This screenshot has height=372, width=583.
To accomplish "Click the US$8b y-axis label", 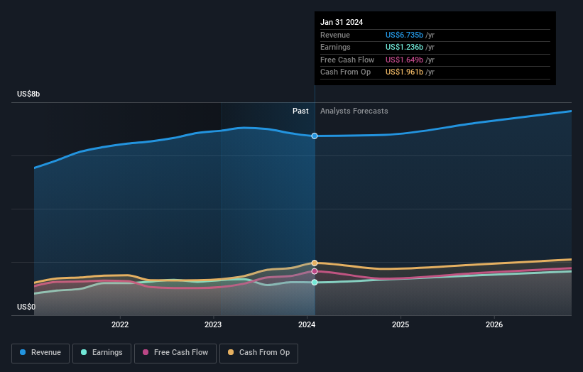I will [28, 94].
